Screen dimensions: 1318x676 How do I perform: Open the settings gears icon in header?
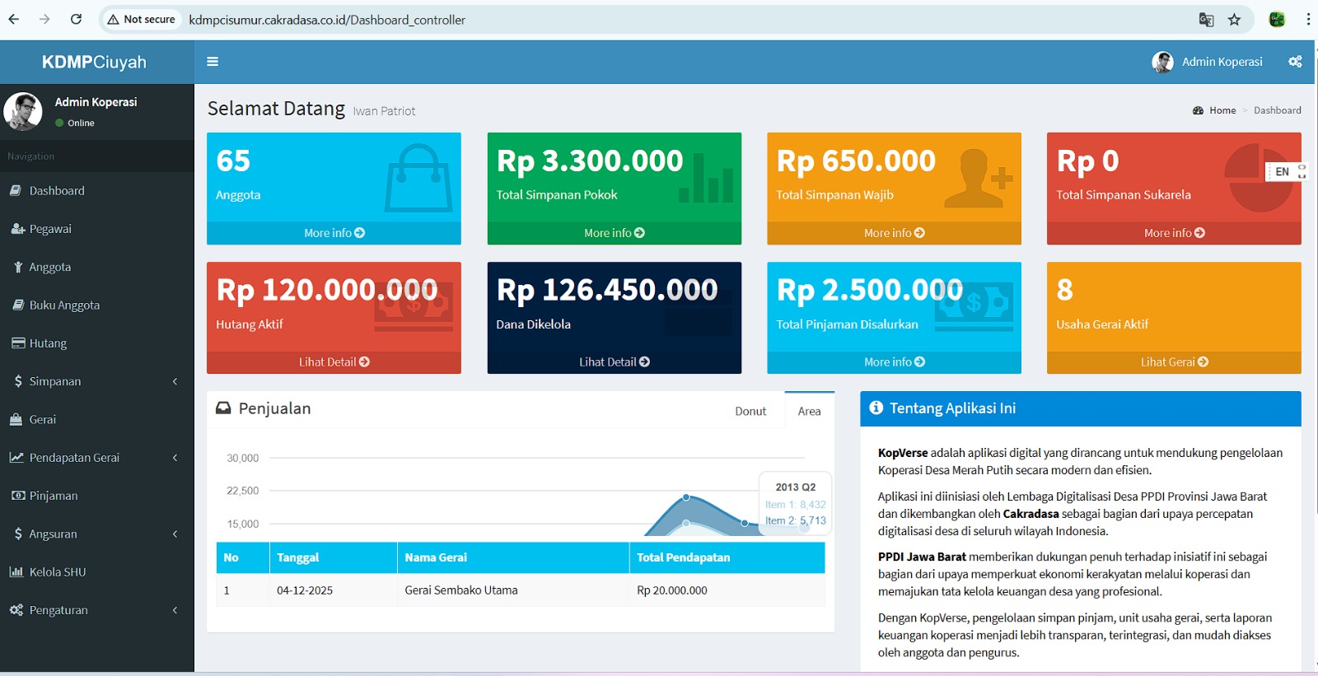point(1295,62)
